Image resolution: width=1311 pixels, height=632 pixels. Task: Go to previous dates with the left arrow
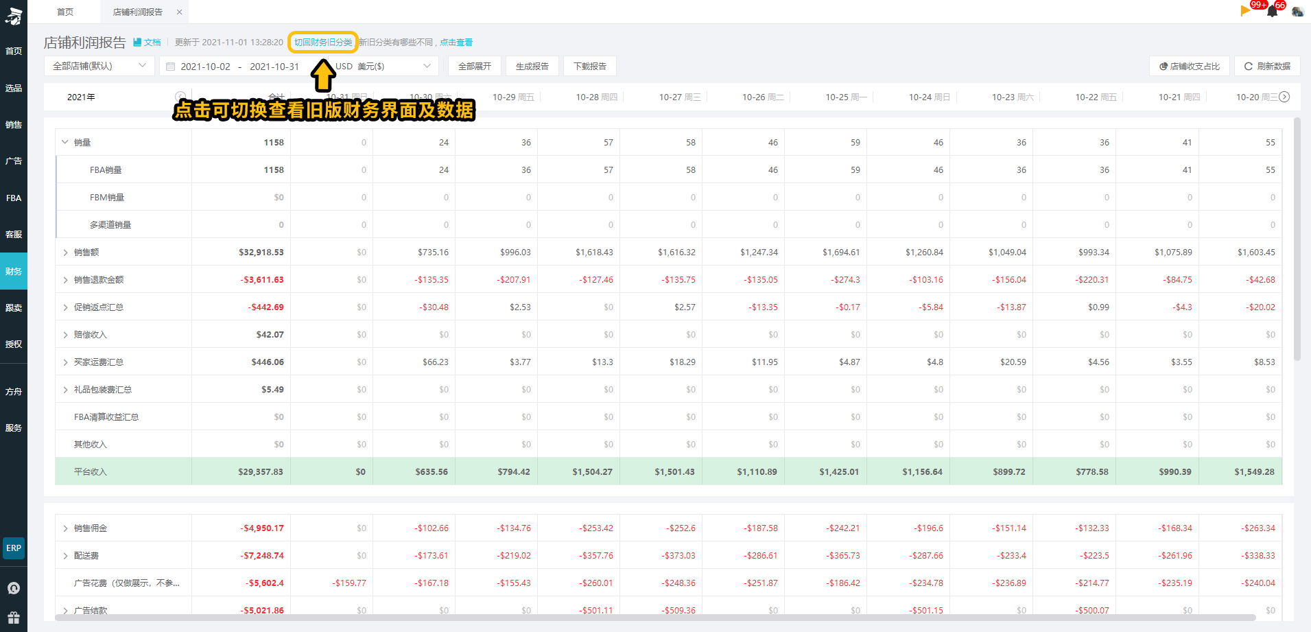pyautogui.click(x=180, y=97)
